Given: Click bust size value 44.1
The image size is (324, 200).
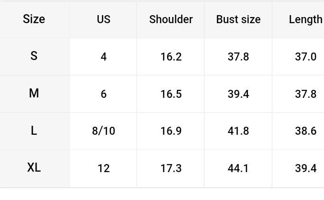Looking at the screenshot, I should tap(238, 168).
